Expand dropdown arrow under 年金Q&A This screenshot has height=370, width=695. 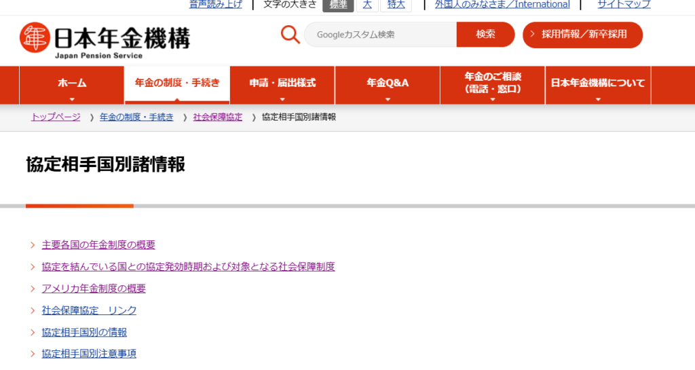pos(388,100)
